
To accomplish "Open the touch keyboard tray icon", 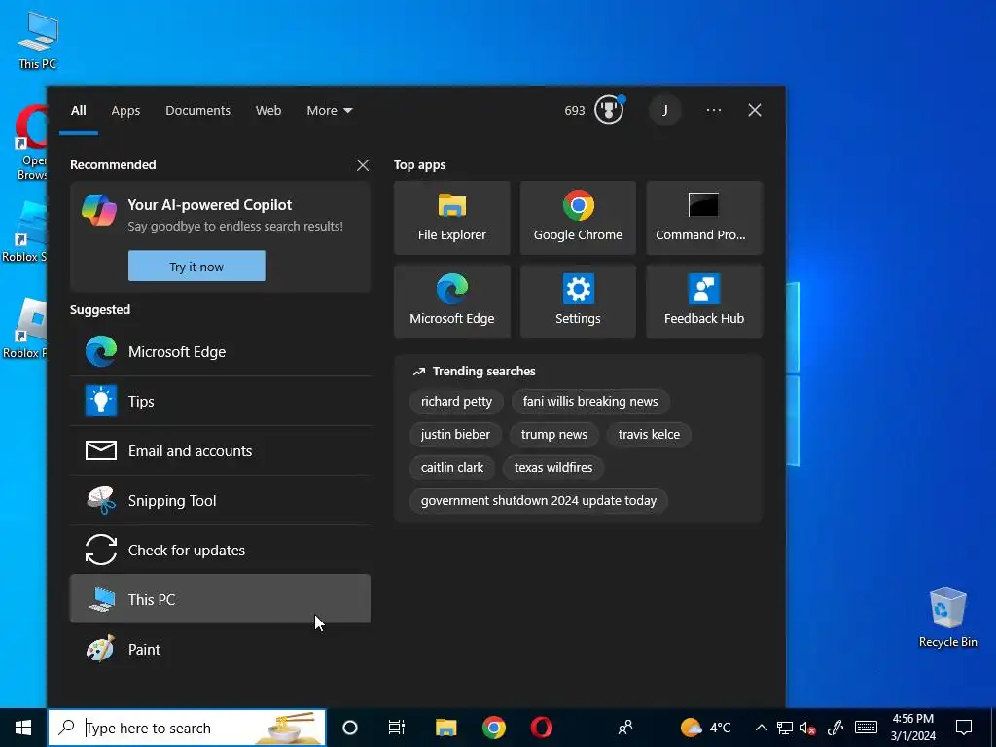I will click(x=866, y=728).
